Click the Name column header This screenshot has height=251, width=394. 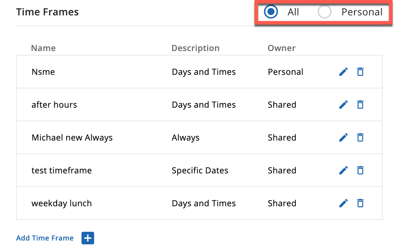(x=43, y=48)
